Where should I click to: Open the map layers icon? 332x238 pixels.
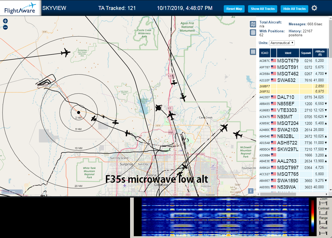pyautogui.click(x=253, y=24)
